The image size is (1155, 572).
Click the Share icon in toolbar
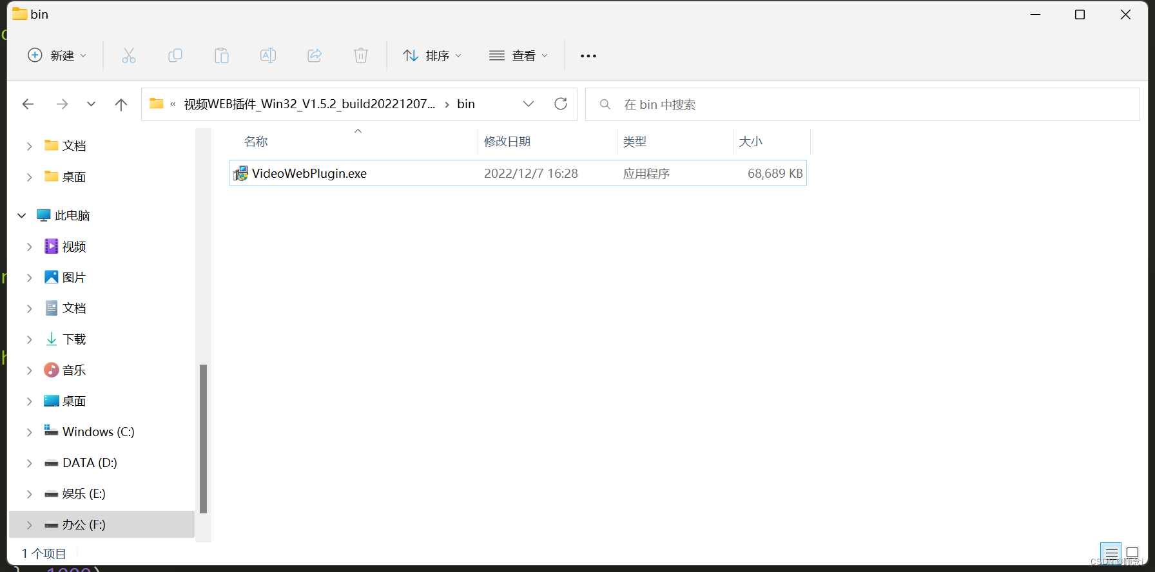(x=315, y=56)
